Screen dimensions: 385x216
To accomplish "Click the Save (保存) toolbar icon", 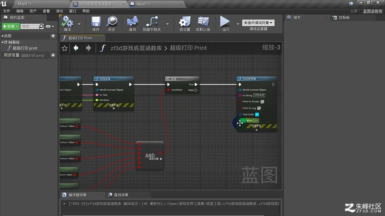I will tap(96, 22).
